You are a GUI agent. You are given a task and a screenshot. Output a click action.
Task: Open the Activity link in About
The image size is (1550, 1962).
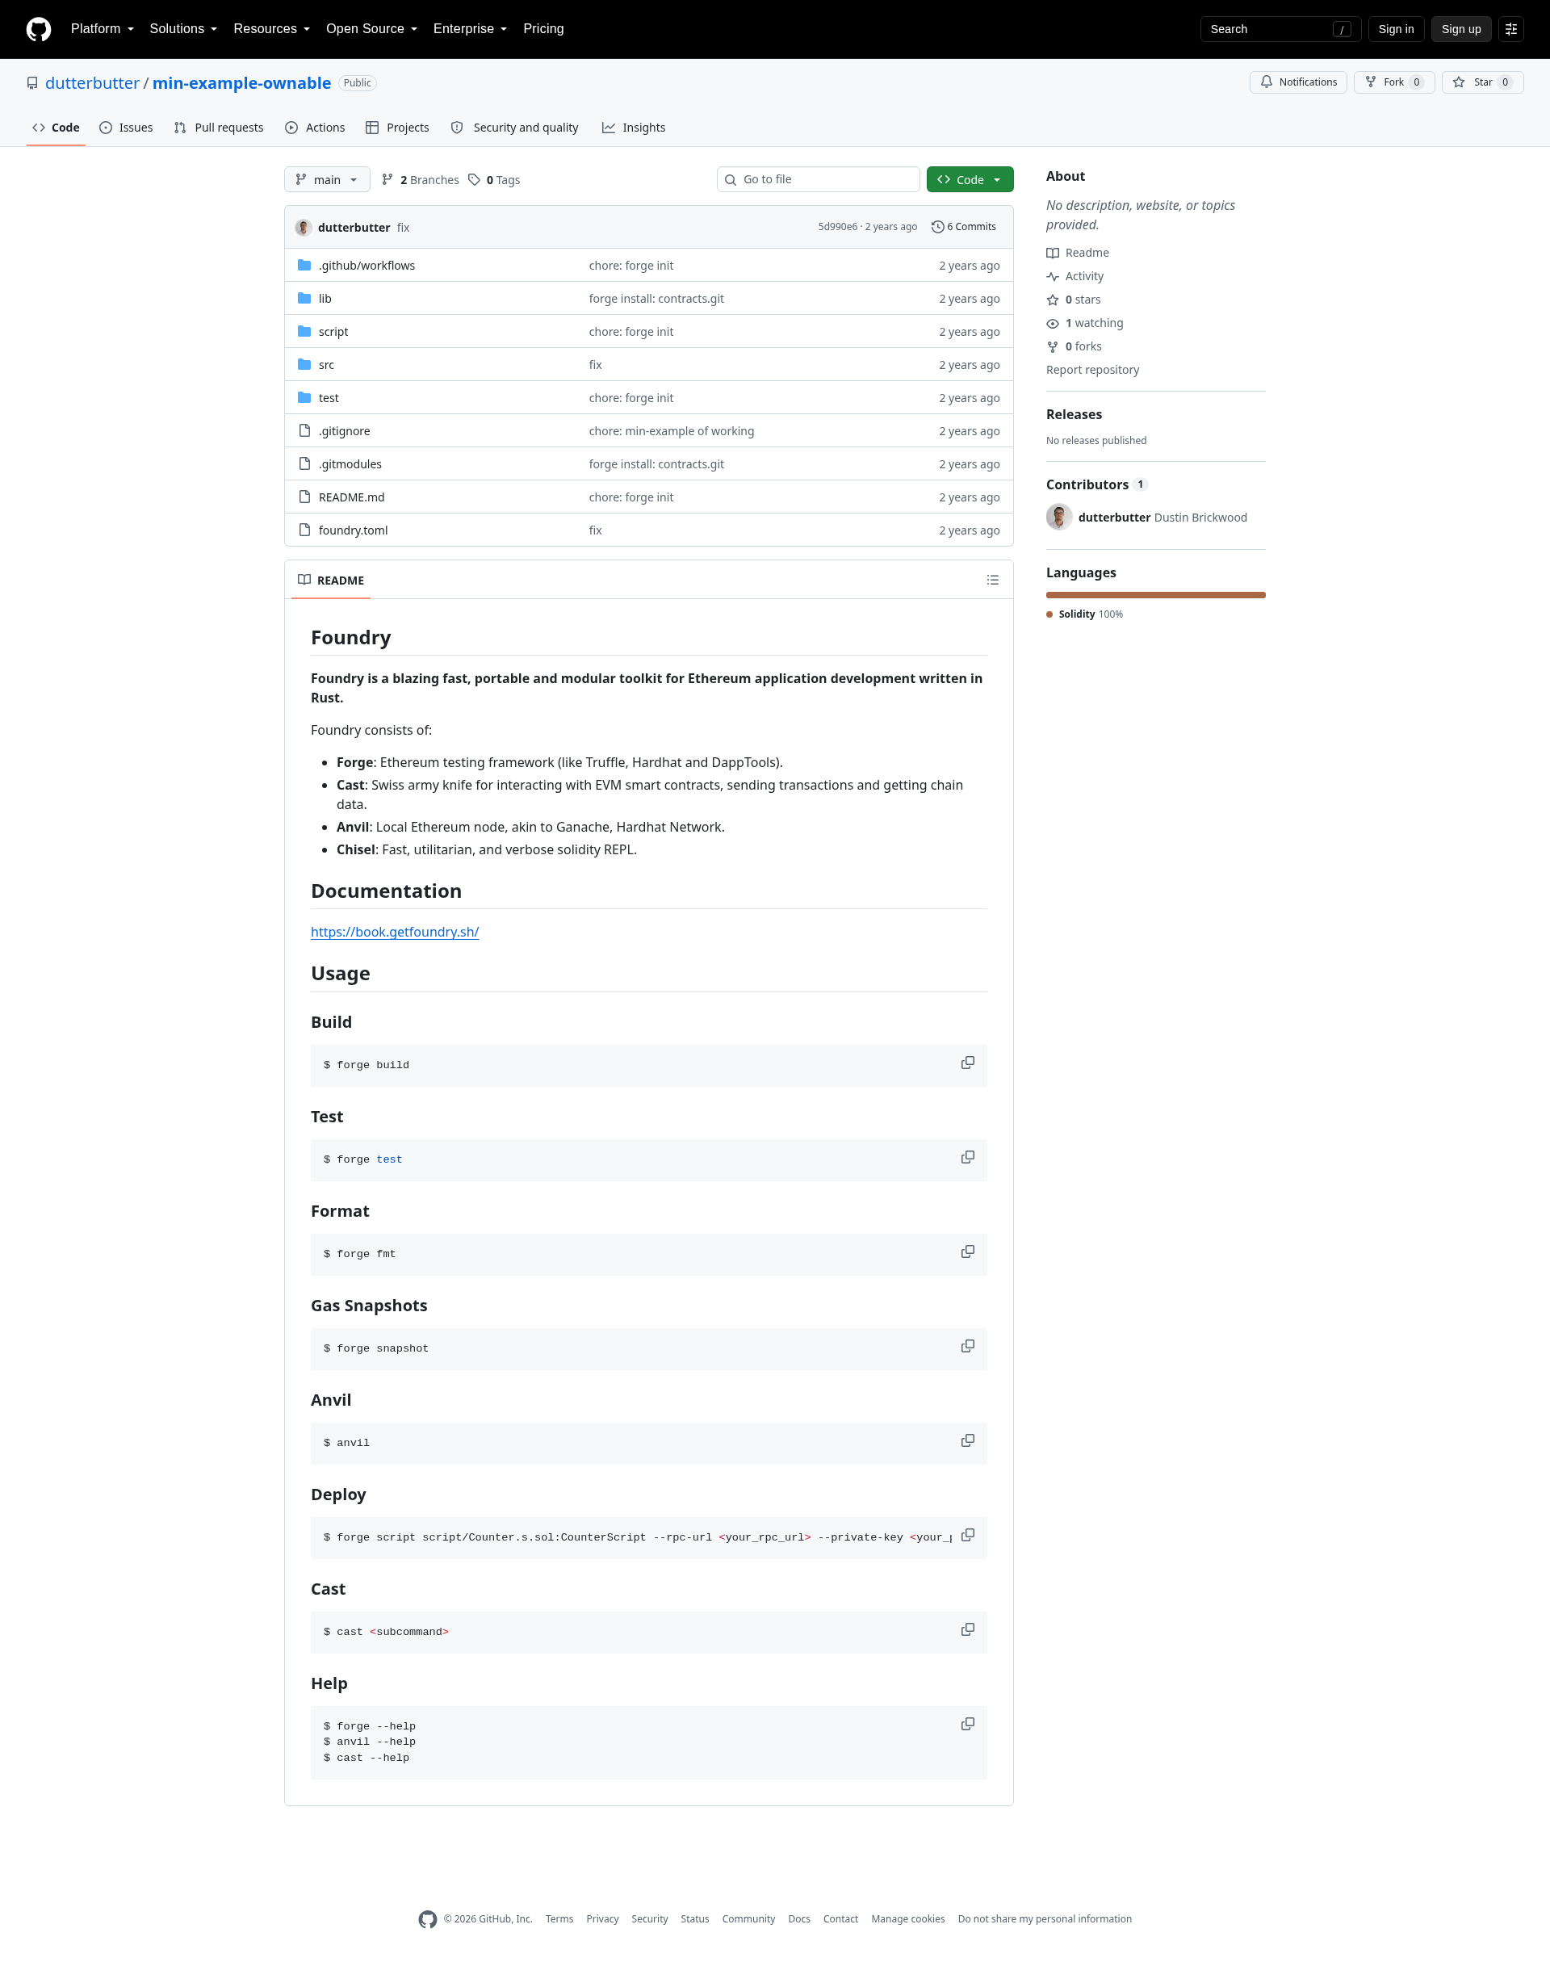[1084, 277]
